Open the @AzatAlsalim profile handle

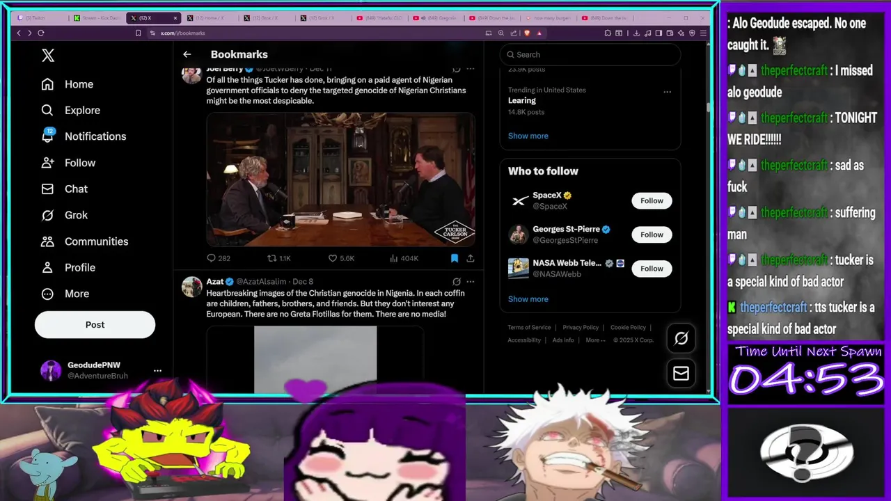261,282
